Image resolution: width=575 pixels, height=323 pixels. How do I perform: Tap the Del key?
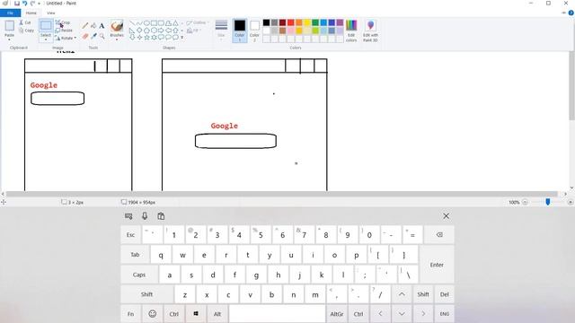pos(445,294)
